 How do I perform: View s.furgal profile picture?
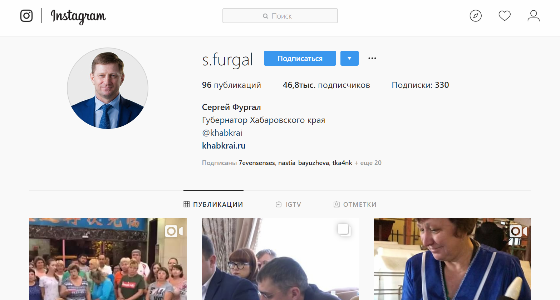(x=108, y=88)
